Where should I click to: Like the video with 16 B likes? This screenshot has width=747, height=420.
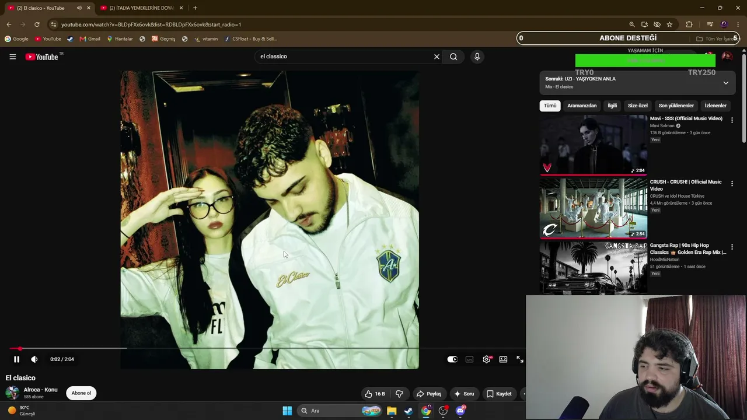[x=375, y=394]
